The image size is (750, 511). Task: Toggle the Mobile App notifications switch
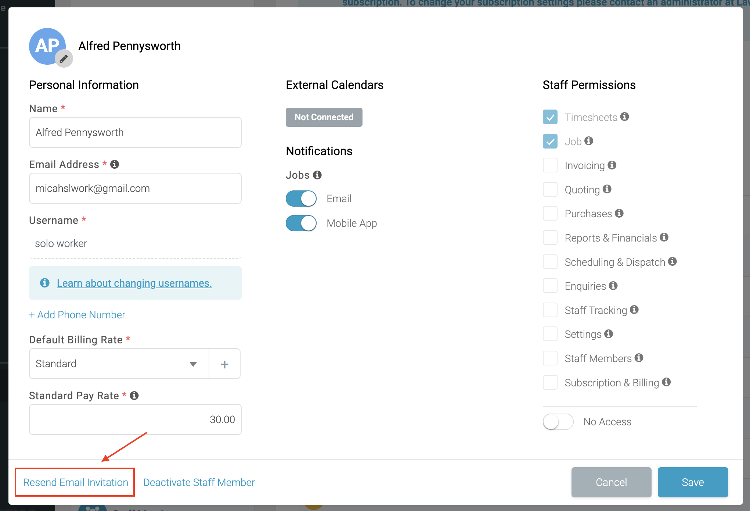pyautogui.click(x=301, y=223)
